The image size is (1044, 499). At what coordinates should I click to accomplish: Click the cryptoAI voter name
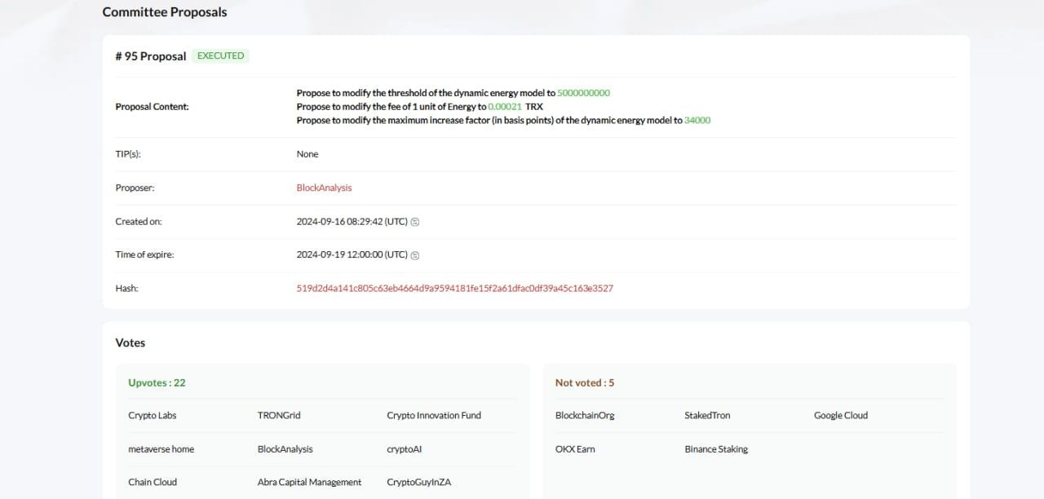pyautogui.click(x=405, y=448)
